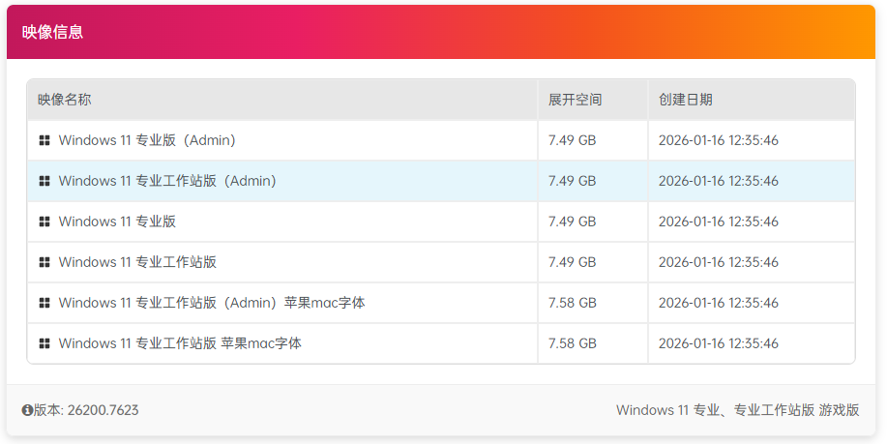Viewport: 887px width, 444px height.
Task: Click Windows logo icon beside Windows 11 专业版（Admin）
Action: coord(44,140)
